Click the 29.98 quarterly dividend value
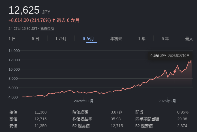Screen dimensions: 197x132 tap(182, 119)
